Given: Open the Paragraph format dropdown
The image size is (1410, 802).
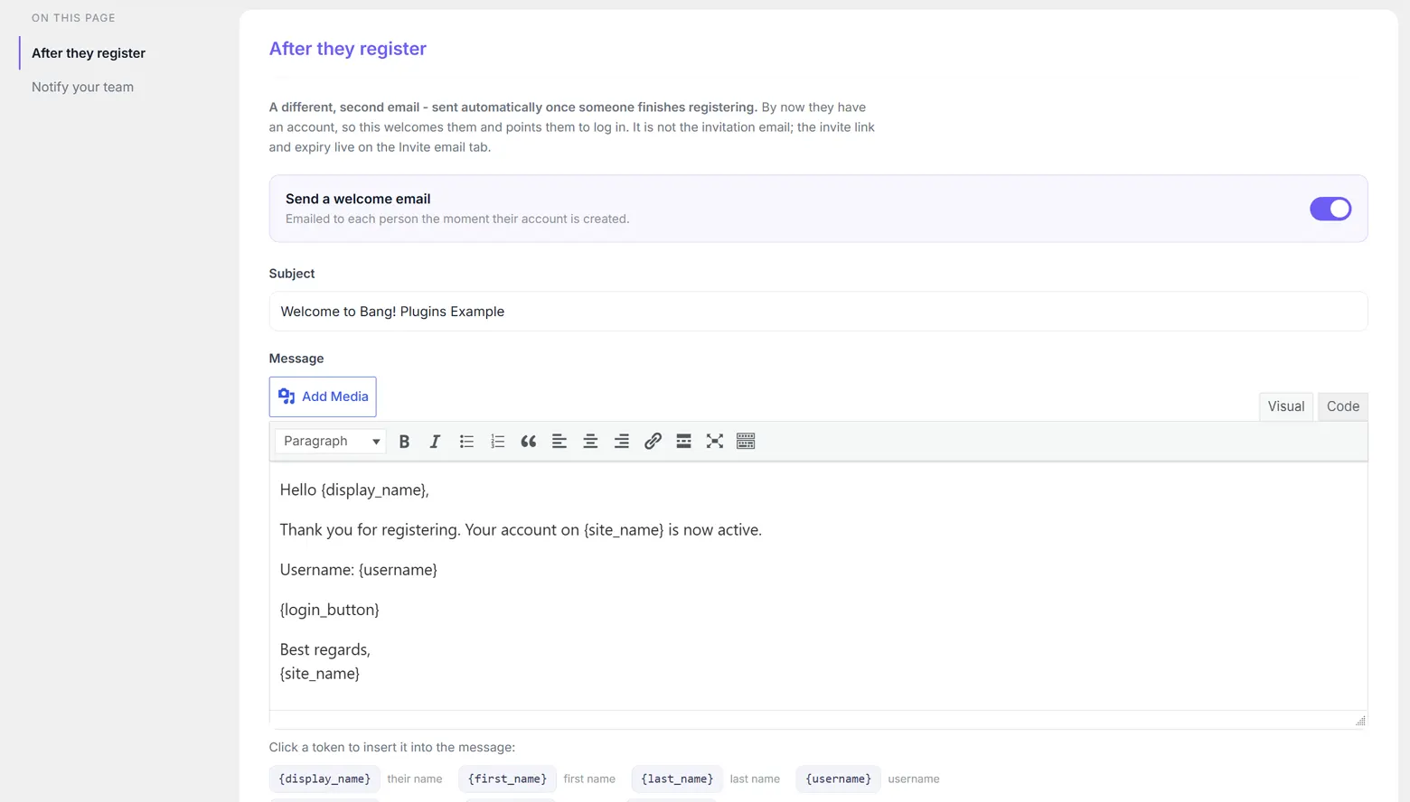Looking at the screenshot, I should pos(331,442).
